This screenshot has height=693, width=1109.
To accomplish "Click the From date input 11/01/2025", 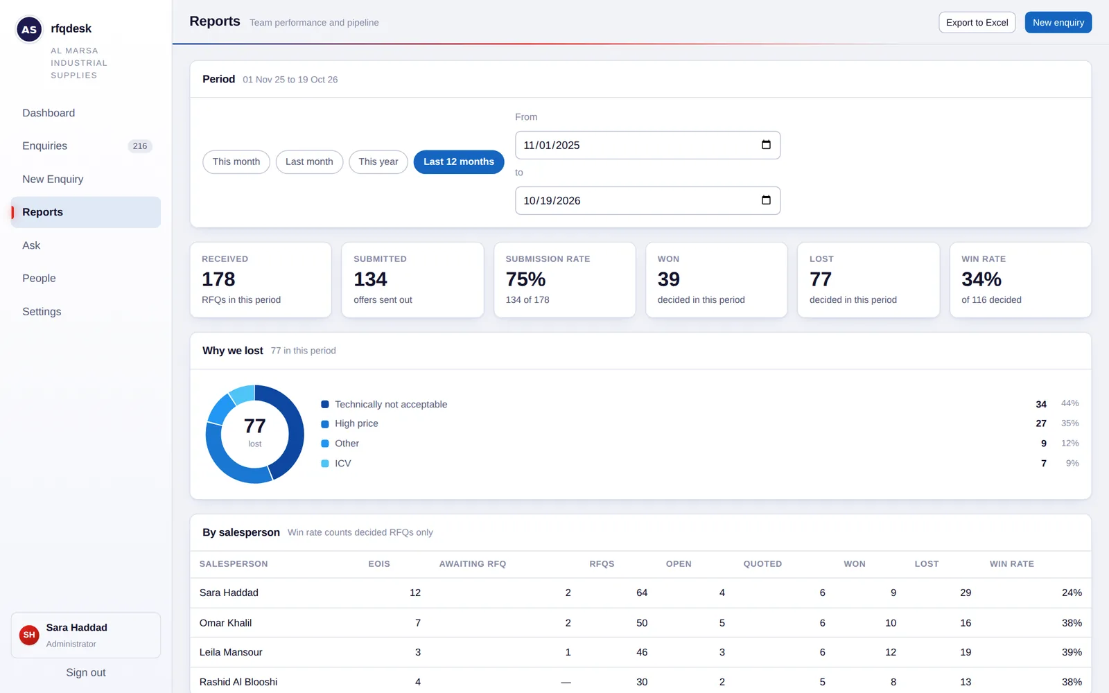I will click(647, 145).
